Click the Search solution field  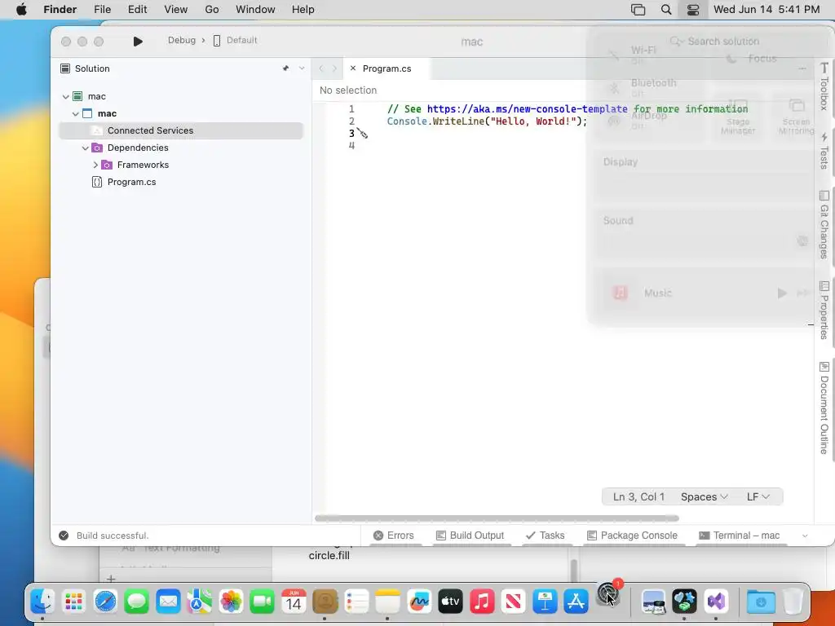click(x=723, y=41)
